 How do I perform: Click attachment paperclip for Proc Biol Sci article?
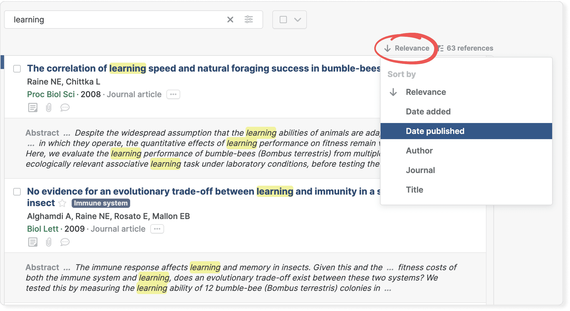pyautogui.click(x=49, y=107)
